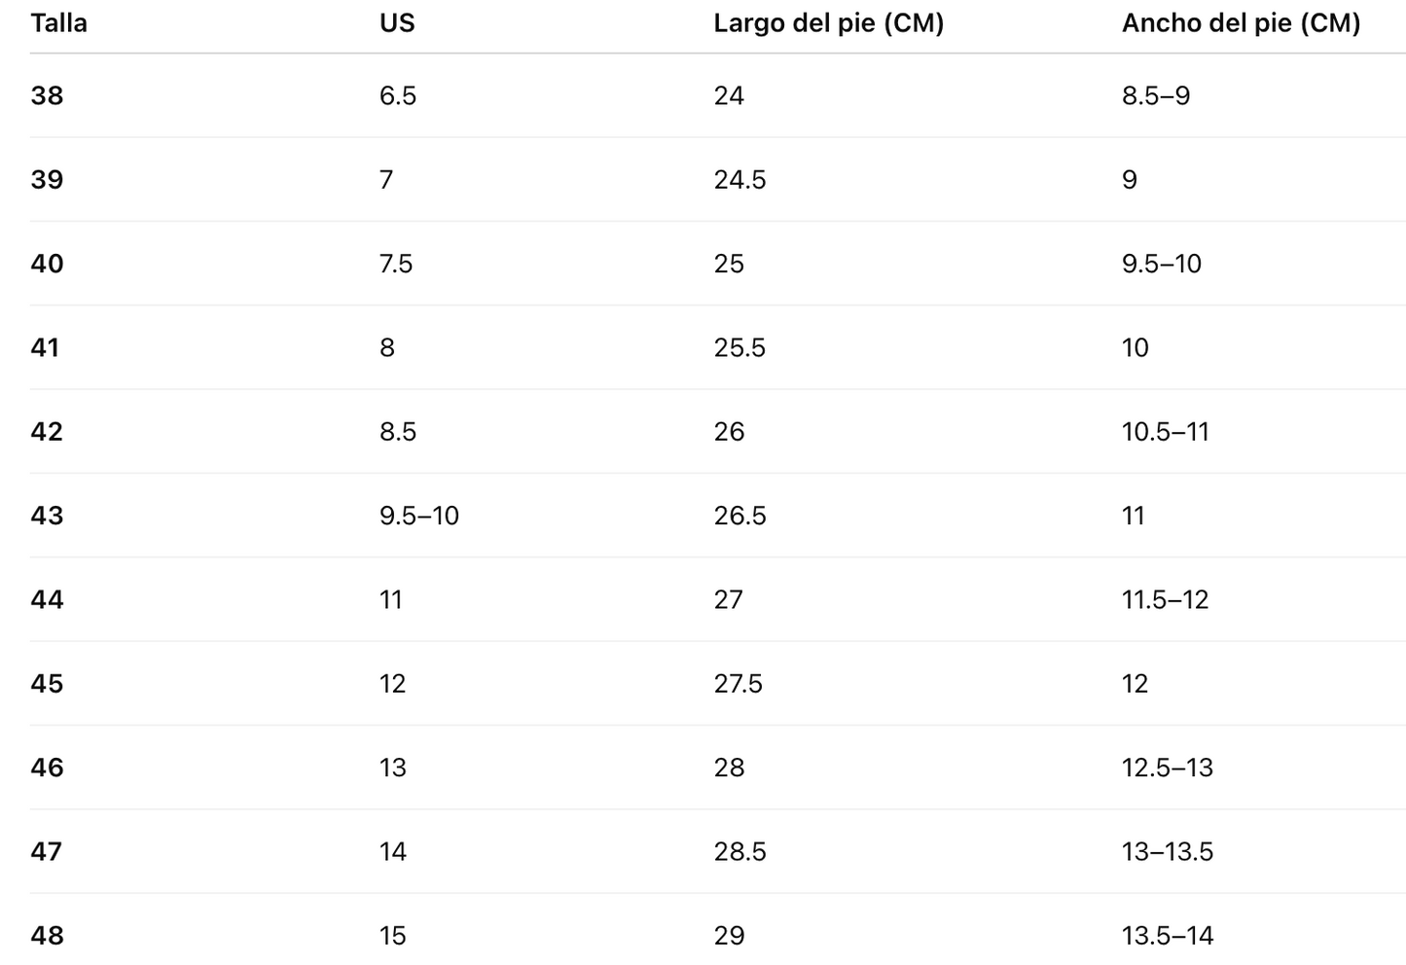Viewport: 1406px width, 965px height.
Task: Click the "Ancho del pie (CM)" header
Action: pos(1241,23)
